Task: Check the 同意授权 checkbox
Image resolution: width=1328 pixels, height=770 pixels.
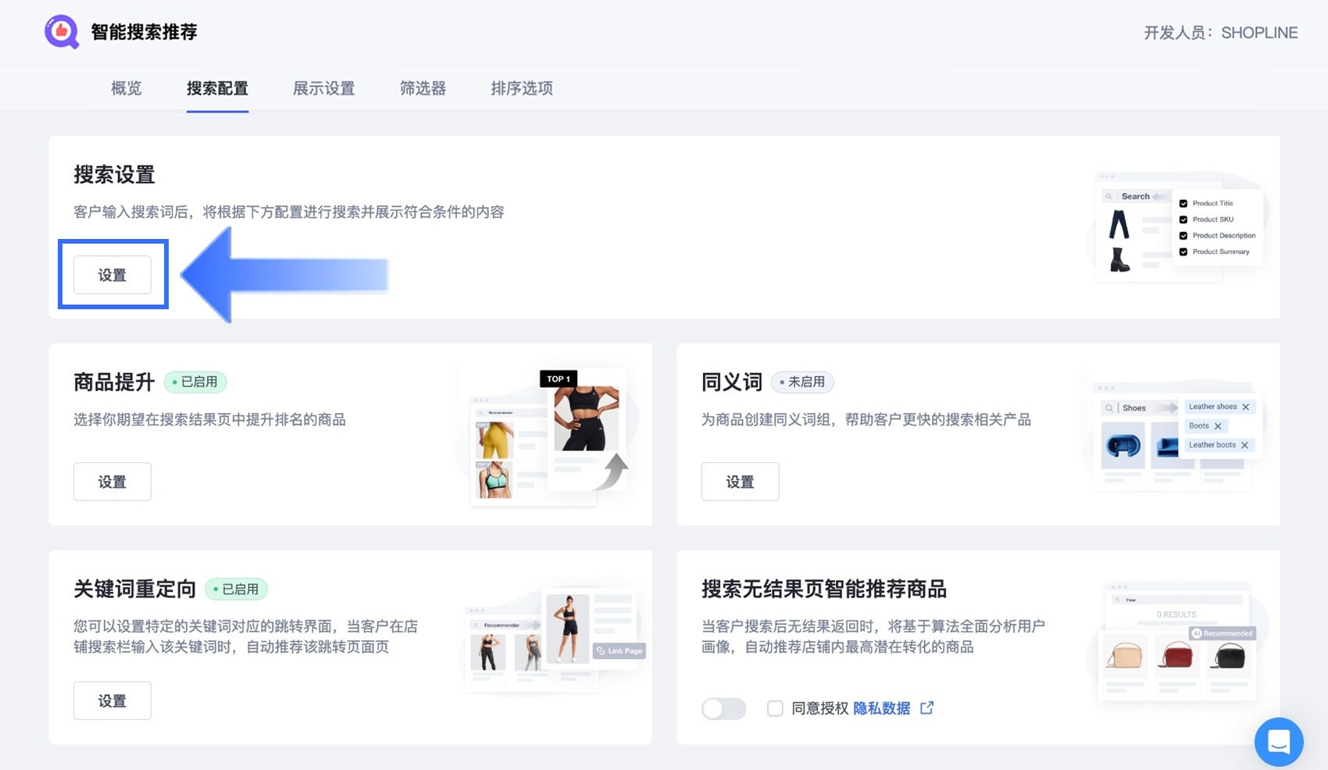Action: pyautogui.click(x=775, y=708)
